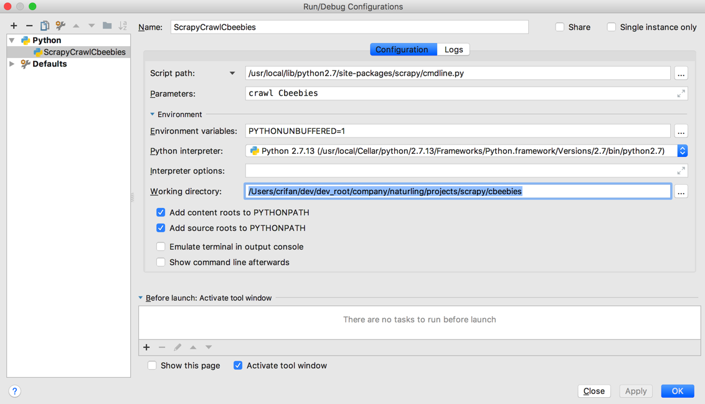The height and width of the screenshot is (404, 705).
Task: Open the Python interpreter dropdown
Action: [682, 151]
